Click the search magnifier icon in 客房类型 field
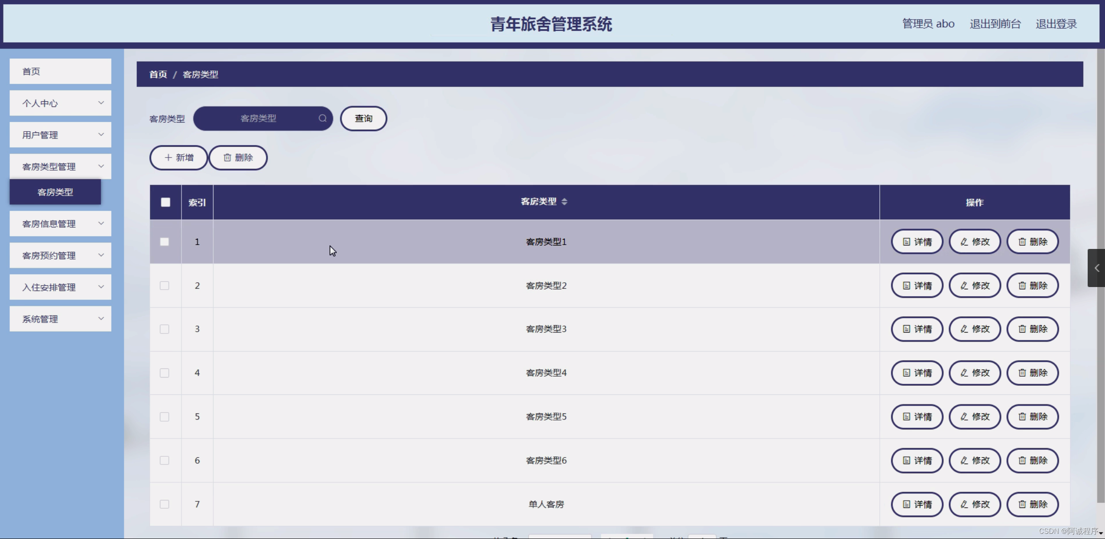Screen dimensions: 1105x539 (x=322, y=118)
